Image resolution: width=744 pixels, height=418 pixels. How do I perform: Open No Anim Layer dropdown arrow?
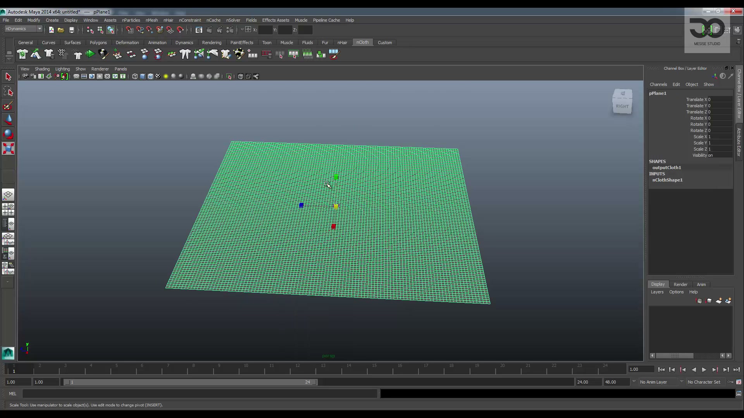point(634,382)
